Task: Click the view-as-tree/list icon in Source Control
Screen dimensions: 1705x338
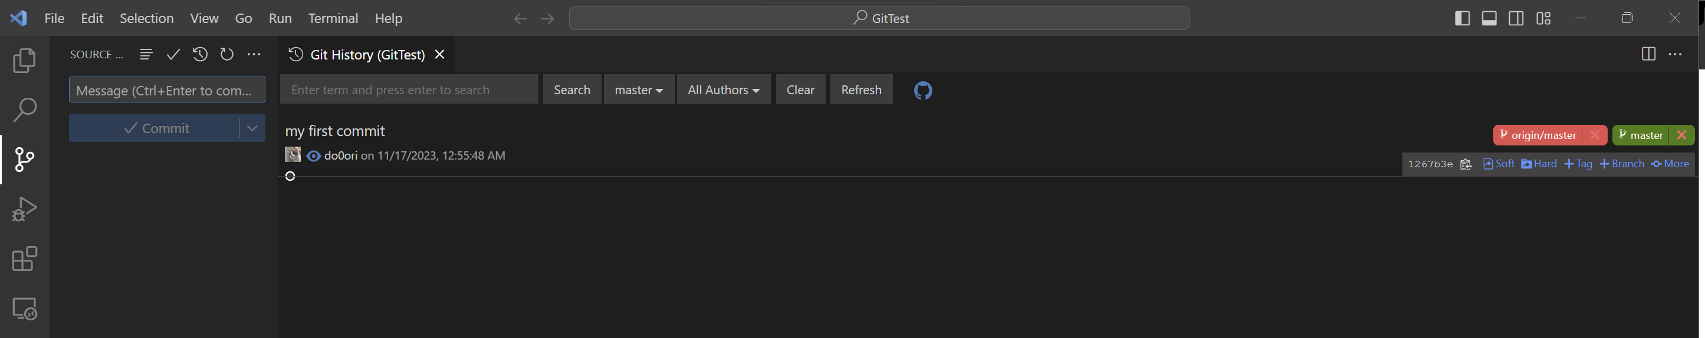Action: (x=146, y=54)
